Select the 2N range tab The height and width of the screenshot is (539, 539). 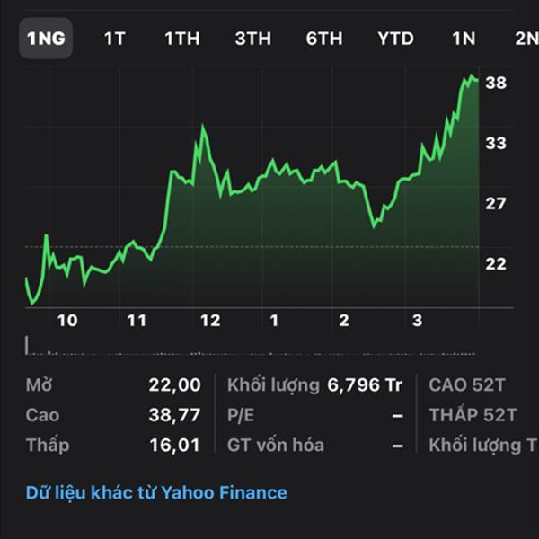pos(526,38)
